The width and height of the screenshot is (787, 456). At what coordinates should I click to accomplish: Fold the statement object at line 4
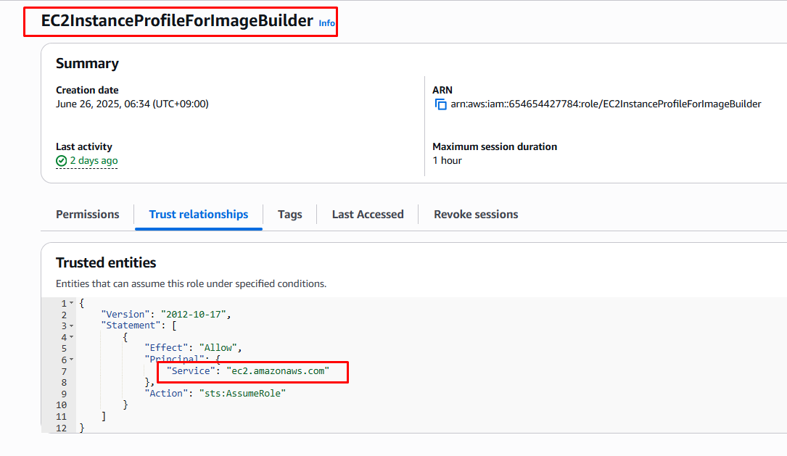click(71, 337)
